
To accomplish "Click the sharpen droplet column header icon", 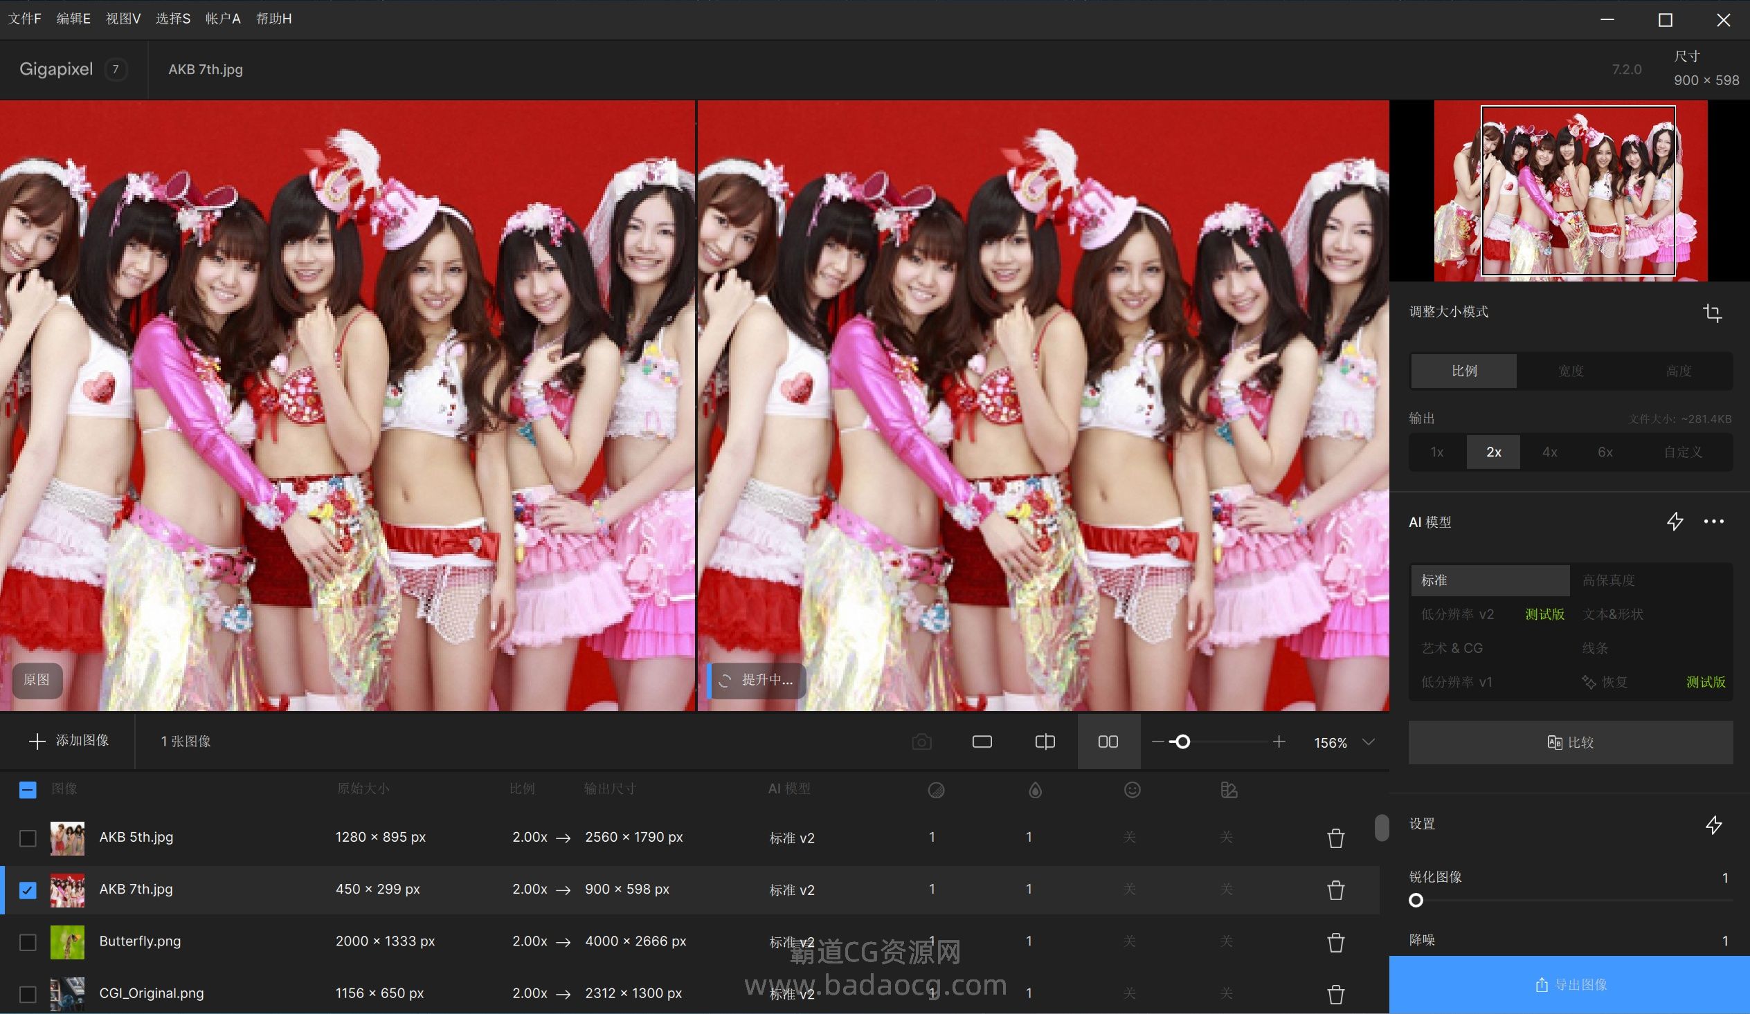I will 1035,790.
